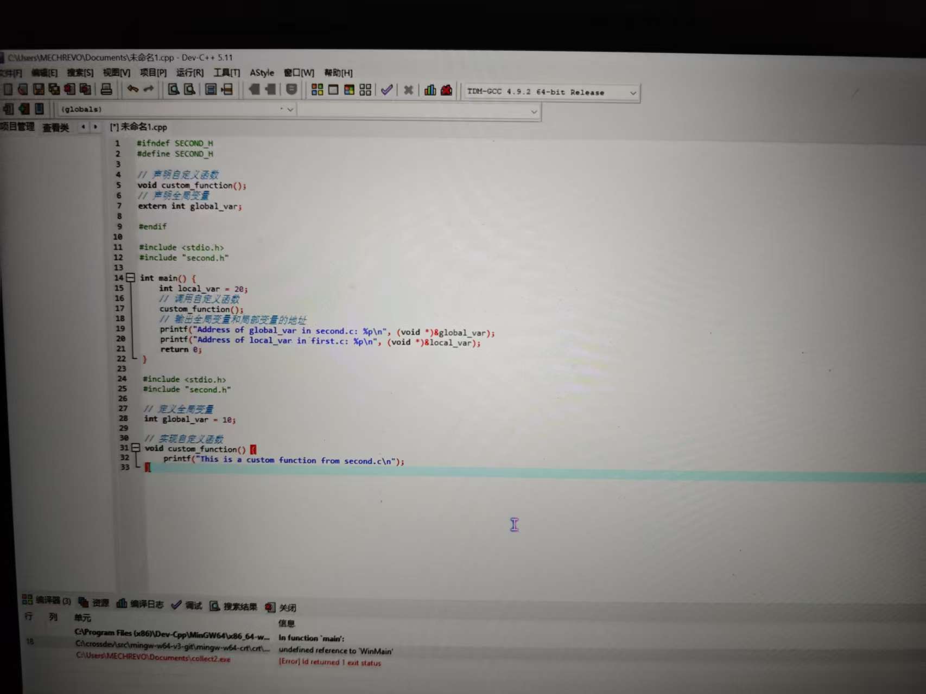Click the 关闭 button in bottom panel
This screenshot has height=694, width=926.
pos(281,608)
